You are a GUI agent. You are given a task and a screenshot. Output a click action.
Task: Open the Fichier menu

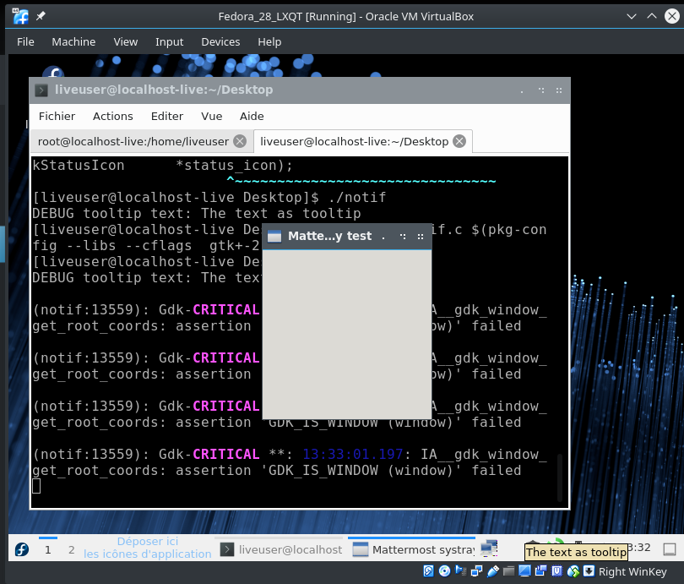pyautogui.click(x=57, y=116)
